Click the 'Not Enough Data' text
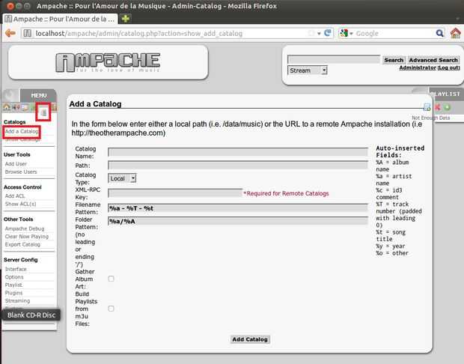Image resolution: width=464 pixels, height=364 pixels. (430, 118)
